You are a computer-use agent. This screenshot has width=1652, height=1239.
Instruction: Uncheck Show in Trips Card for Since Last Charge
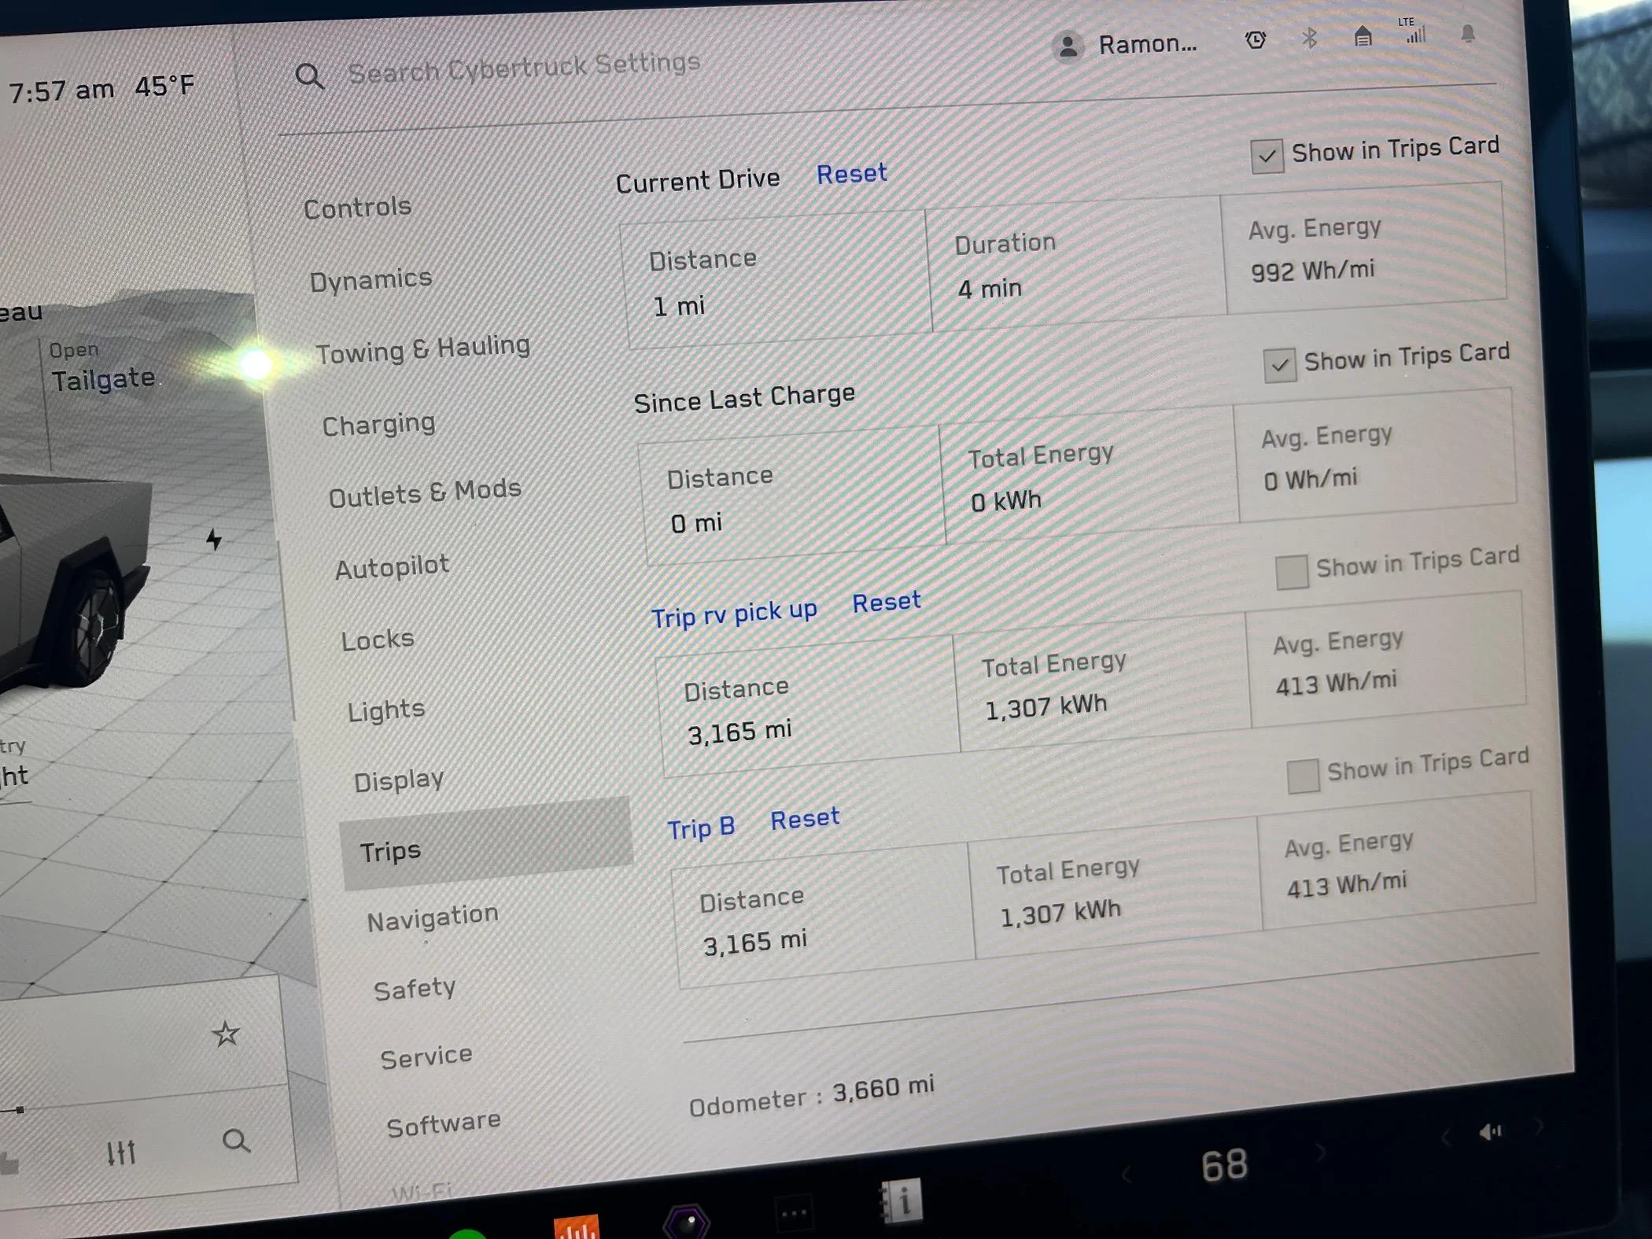point(1280,365)
